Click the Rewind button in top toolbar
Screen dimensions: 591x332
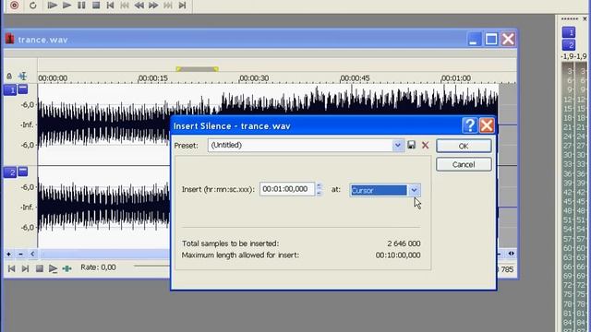[139, 6]
